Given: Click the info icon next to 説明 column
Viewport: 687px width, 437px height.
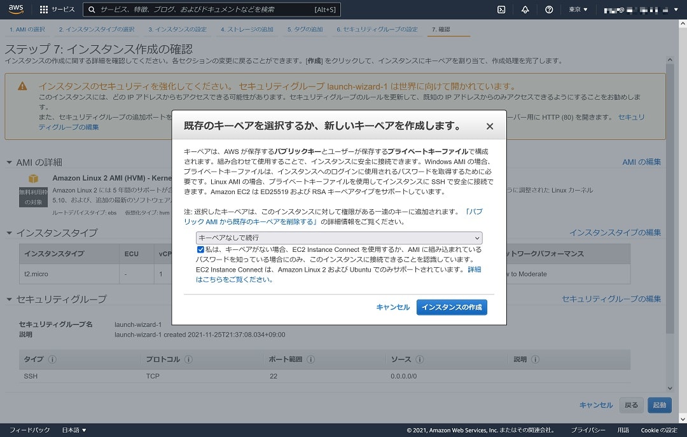Looking at the screenshot, I should pyautogui.click(x=535, y=359).
